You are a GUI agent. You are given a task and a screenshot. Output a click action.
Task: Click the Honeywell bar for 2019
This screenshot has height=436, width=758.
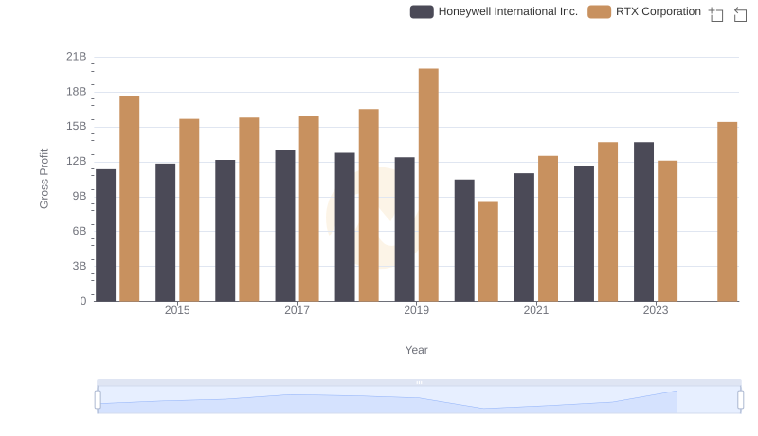point(405,229)
